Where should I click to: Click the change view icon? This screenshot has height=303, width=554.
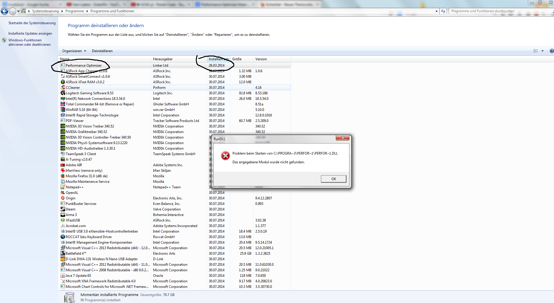coord(536,51)
